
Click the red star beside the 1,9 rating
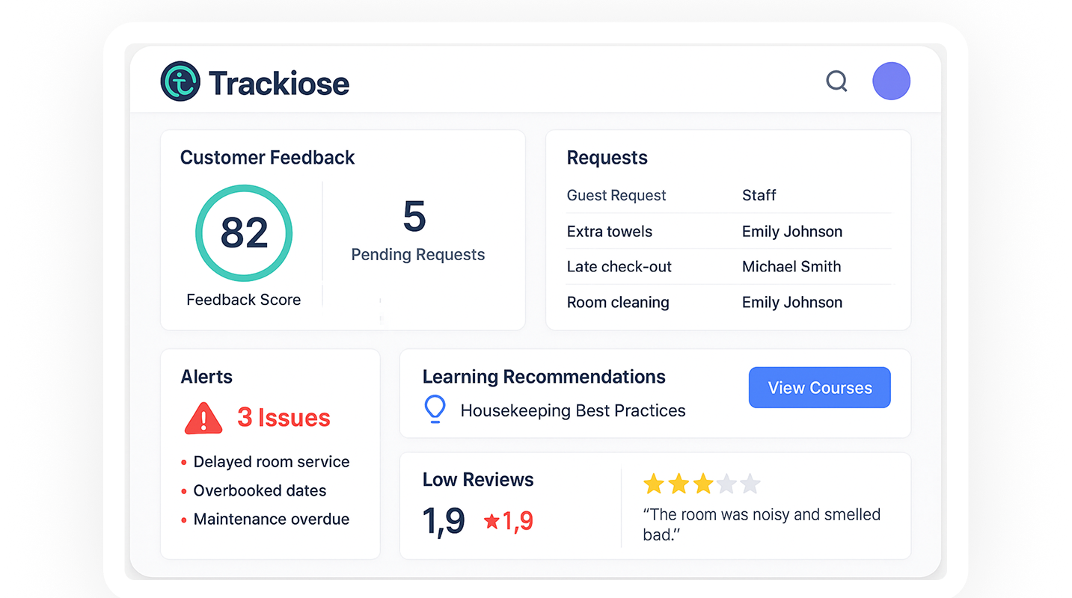click(493, 521)
